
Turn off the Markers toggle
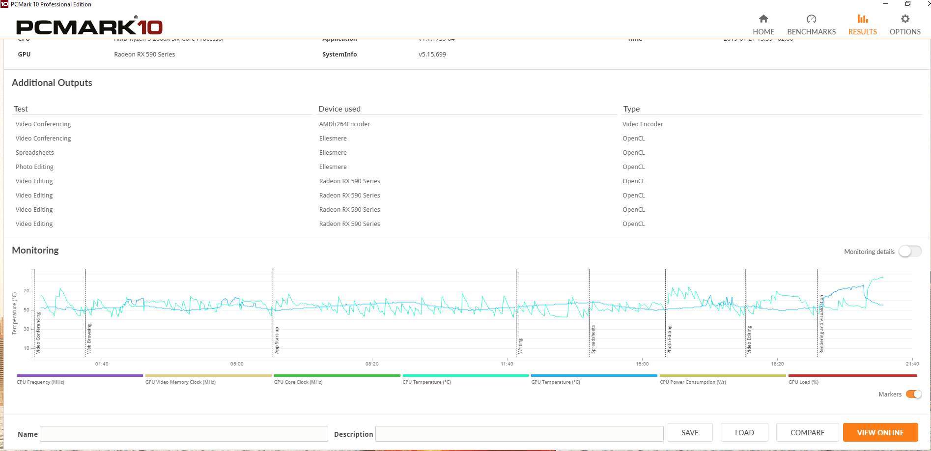(913, 395)
